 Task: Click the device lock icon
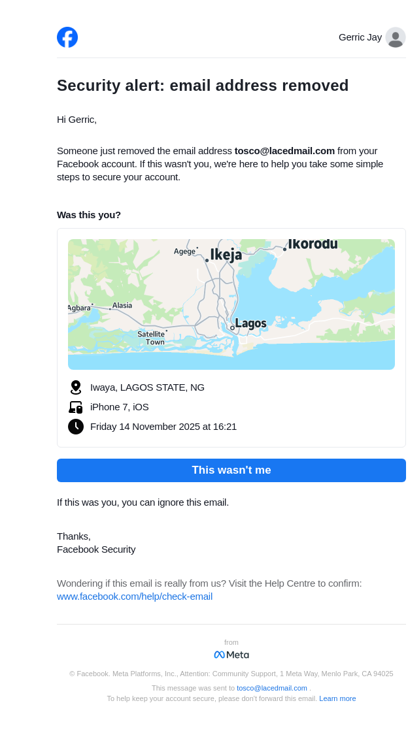[76, 407]
